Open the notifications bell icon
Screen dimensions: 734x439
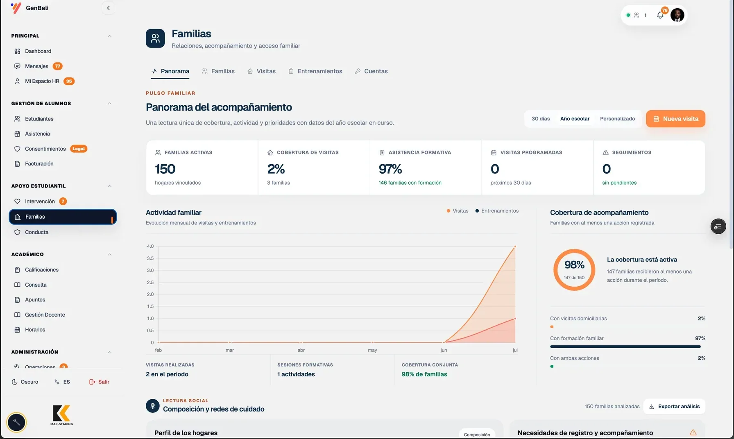(x=660, y=15)
